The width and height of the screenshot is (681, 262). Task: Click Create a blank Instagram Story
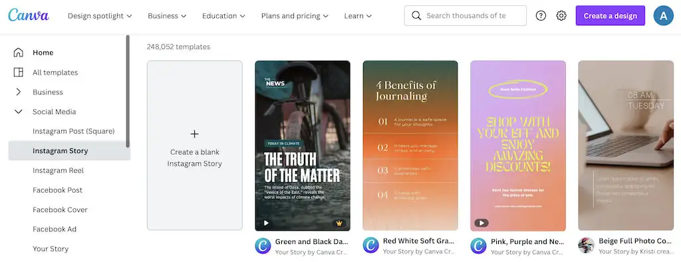[195, 146]
